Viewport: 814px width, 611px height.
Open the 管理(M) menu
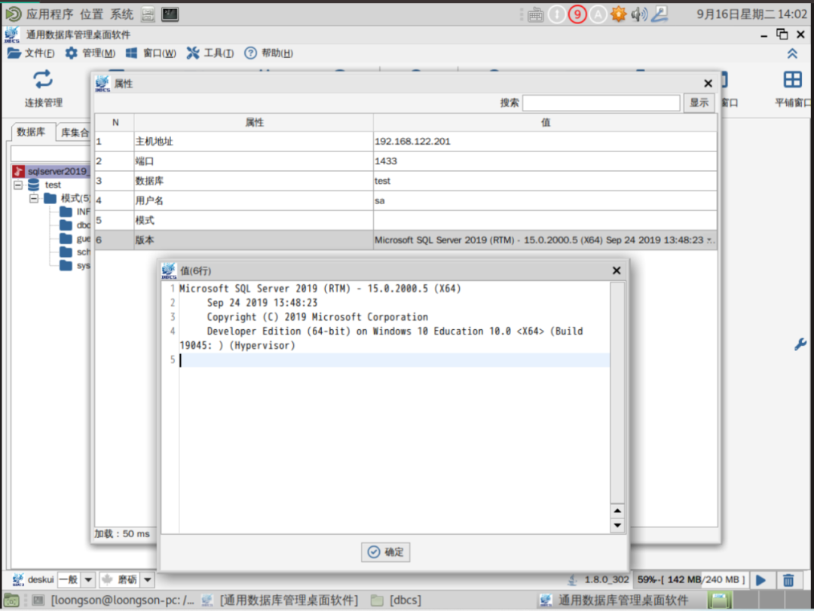(x=90, y=53)
